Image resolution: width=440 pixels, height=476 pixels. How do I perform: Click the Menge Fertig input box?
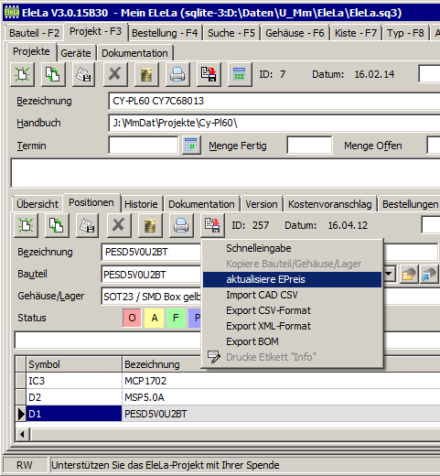point(309,146)
